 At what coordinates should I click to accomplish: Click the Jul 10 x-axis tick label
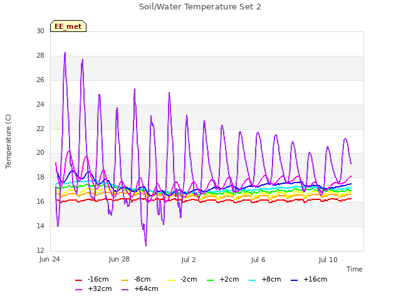328,260
